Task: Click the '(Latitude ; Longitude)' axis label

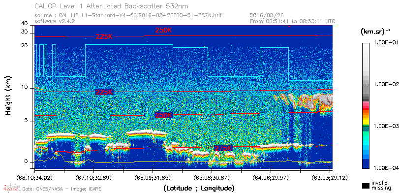Action: click(199, 189)
